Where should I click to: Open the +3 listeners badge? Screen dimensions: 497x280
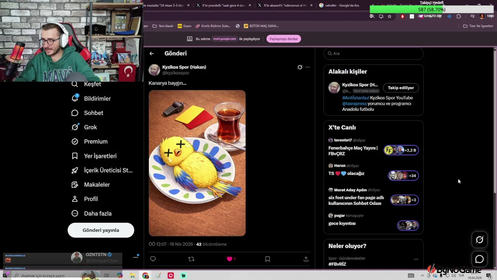point(405,200)
